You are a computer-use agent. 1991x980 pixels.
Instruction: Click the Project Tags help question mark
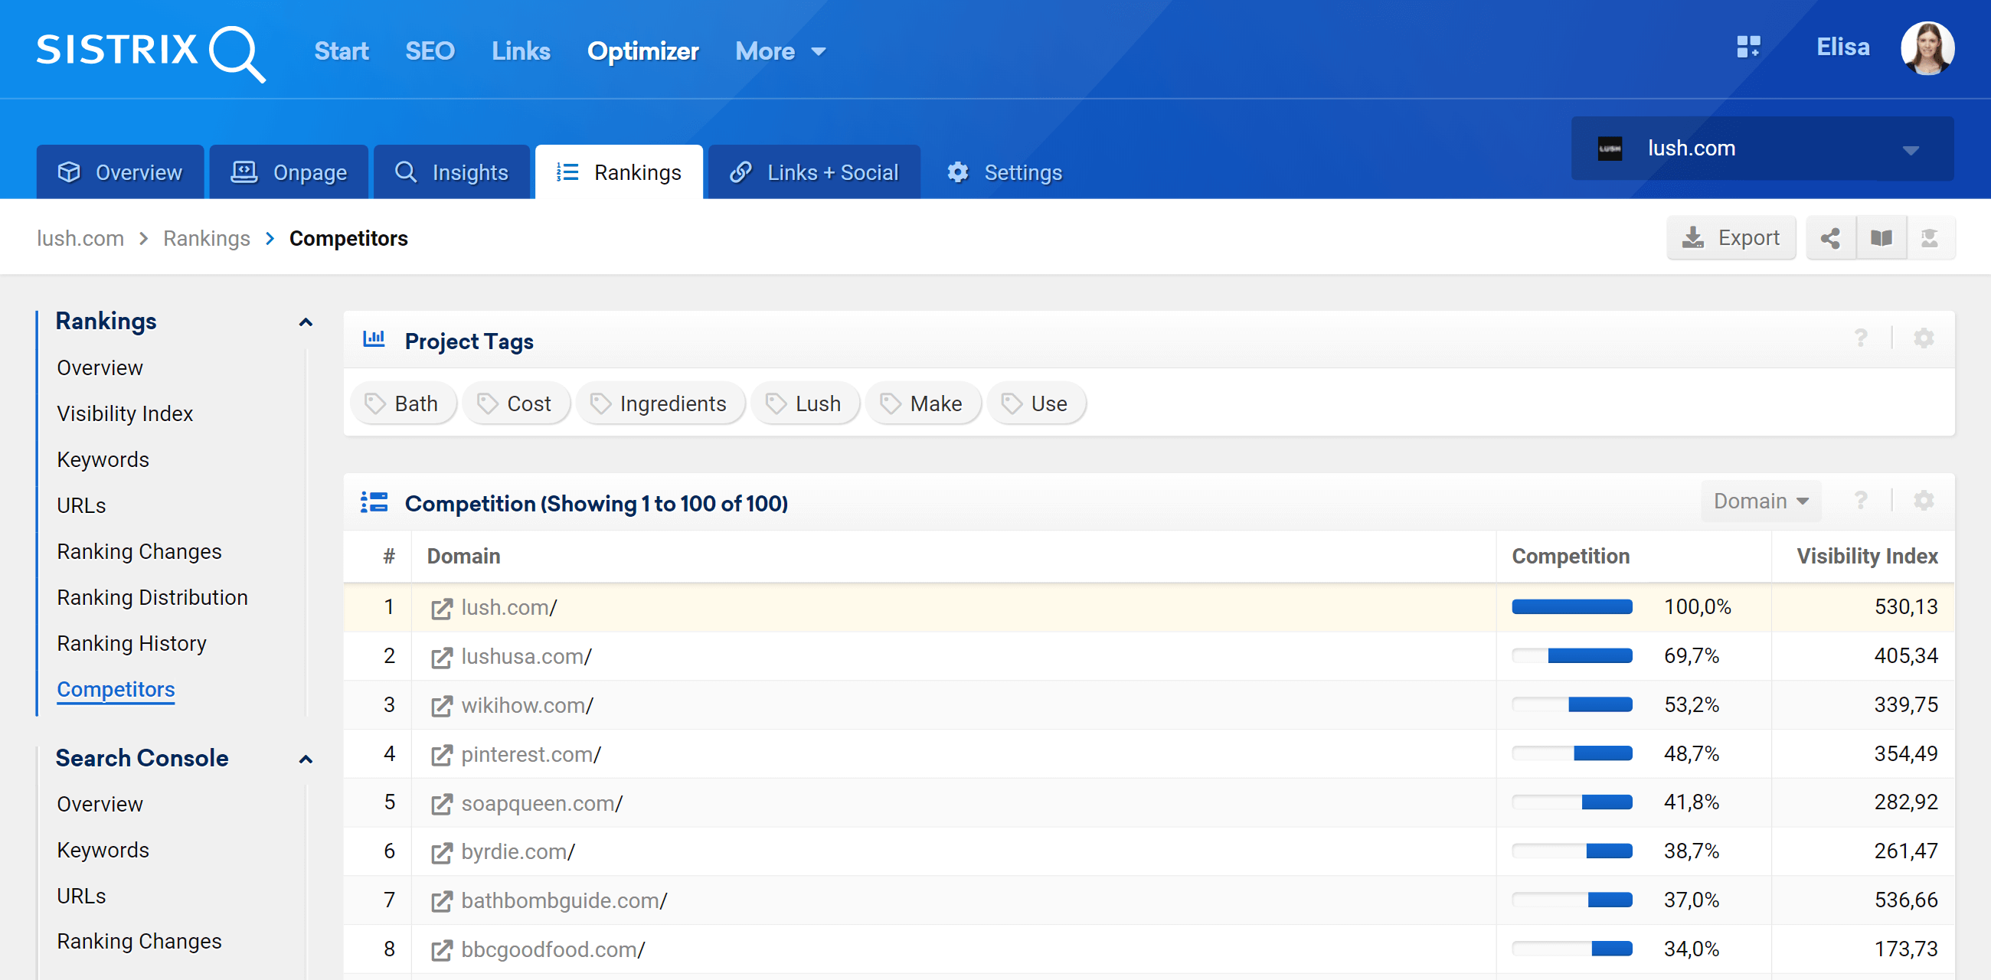[1860, 338]
